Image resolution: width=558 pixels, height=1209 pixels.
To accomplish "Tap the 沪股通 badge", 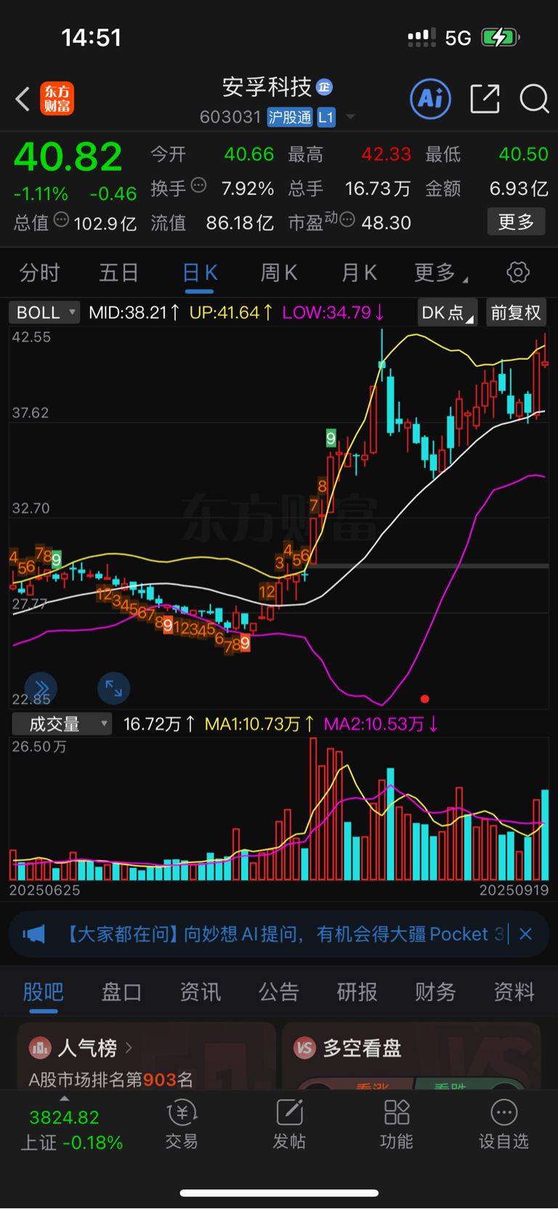I will (290, 117).
